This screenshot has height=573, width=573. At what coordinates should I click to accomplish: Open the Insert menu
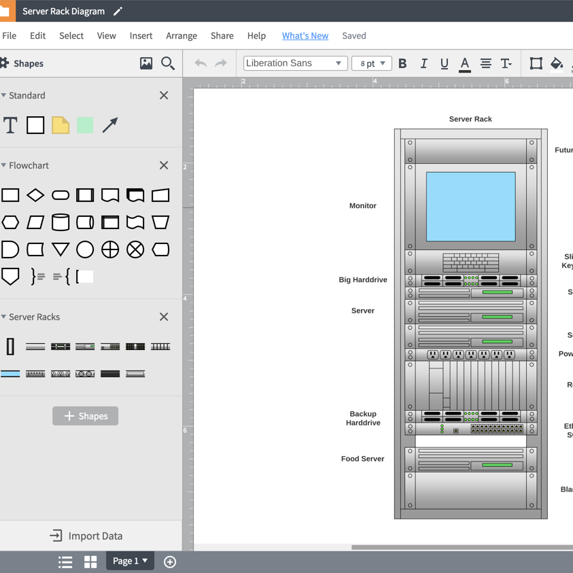tap(141, 35)
